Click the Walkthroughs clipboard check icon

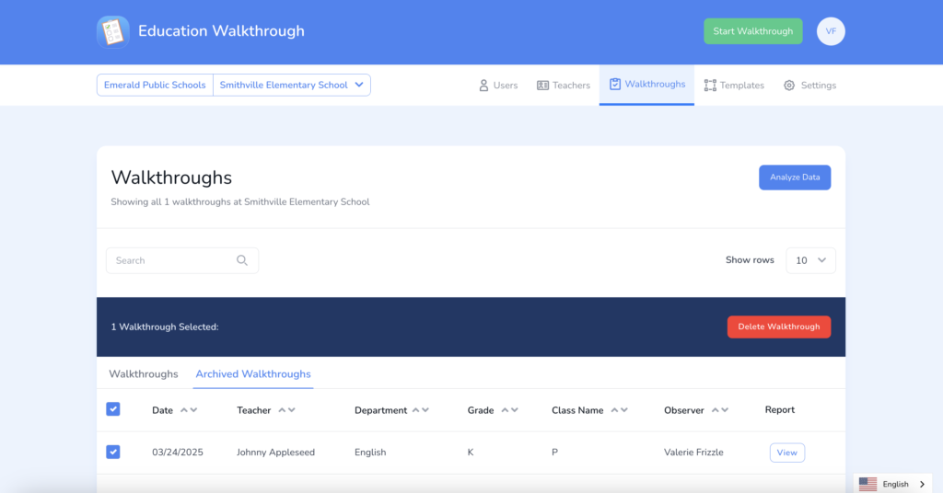point(614,84)
